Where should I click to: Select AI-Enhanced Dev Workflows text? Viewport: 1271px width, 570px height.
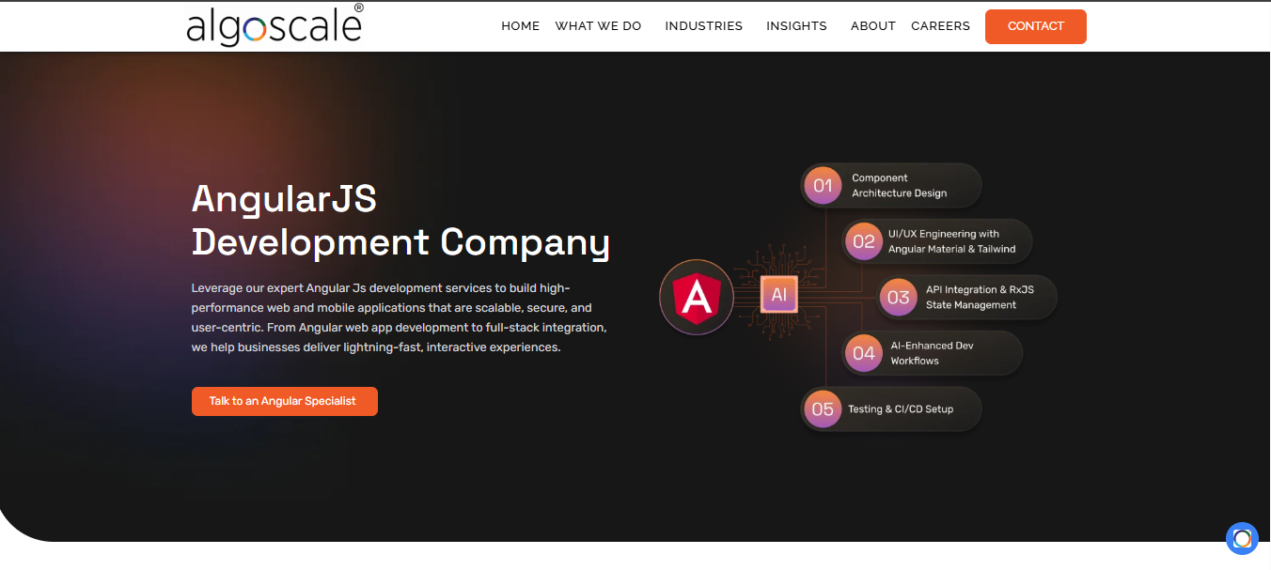click(x=933, y=353)
